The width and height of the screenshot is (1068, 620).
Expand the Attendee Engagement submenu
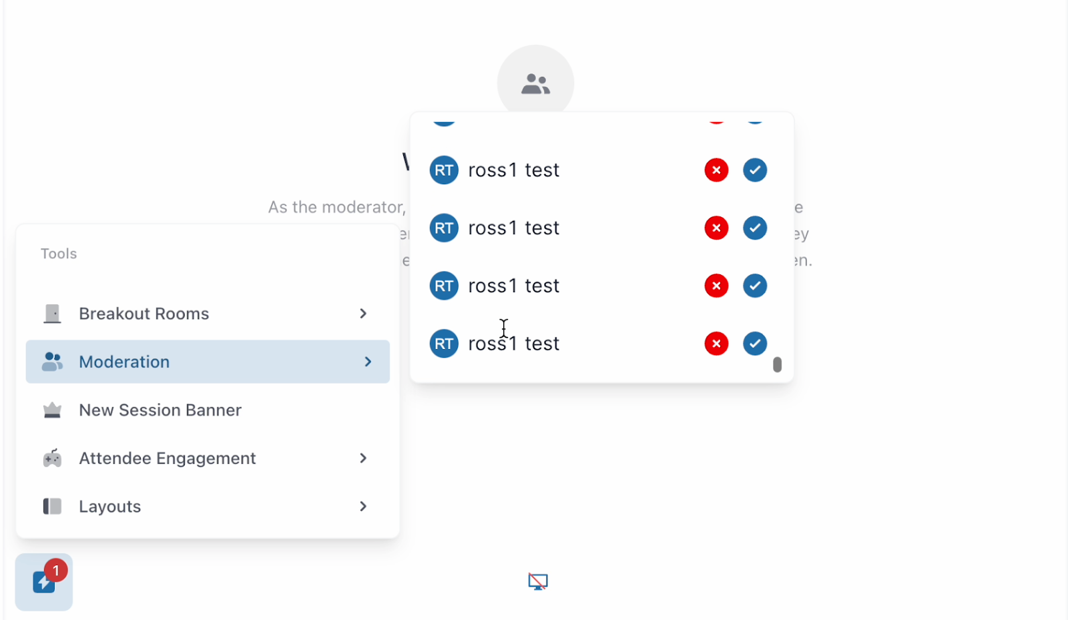click(x=362, y=458)
